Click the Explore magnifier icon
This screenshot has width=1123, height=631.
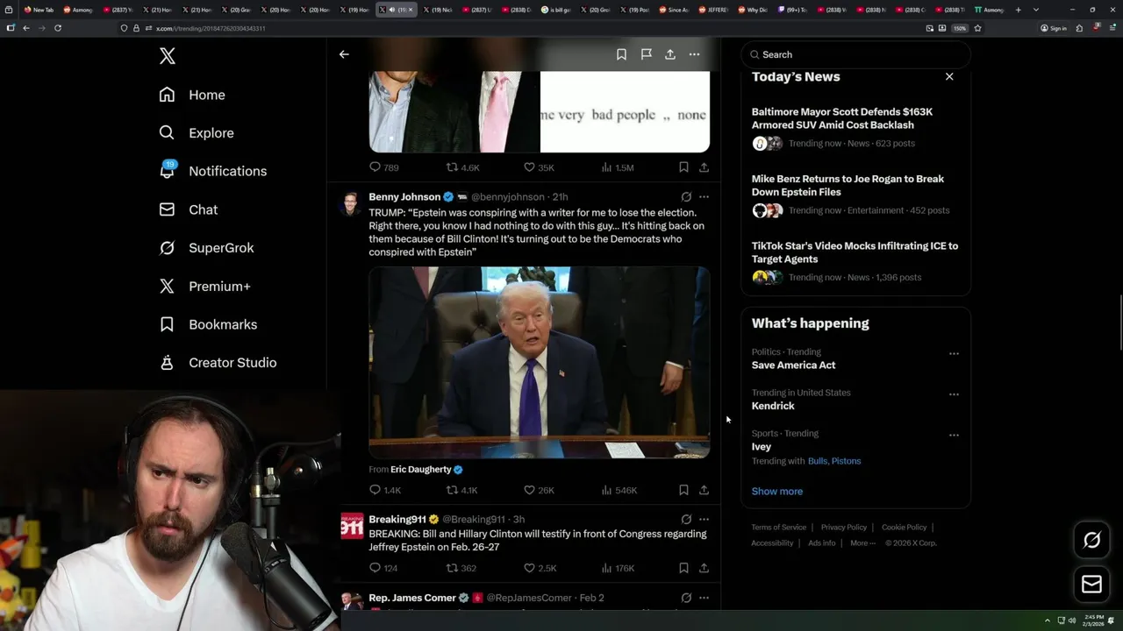[x=167, y=133]
